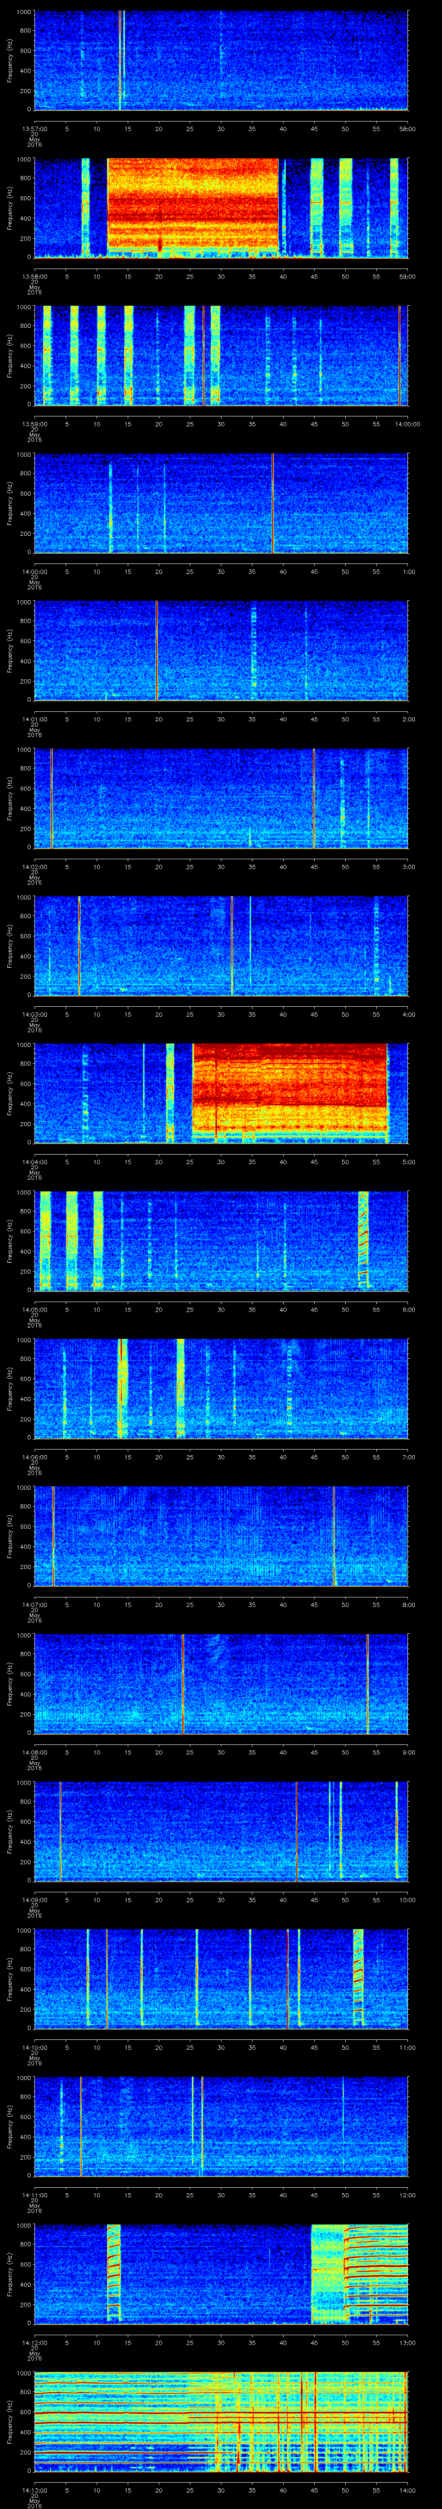Click the 14:04:00 start time label
This screenshot has height=2509, width=442.
click(x=34, y=1162)
